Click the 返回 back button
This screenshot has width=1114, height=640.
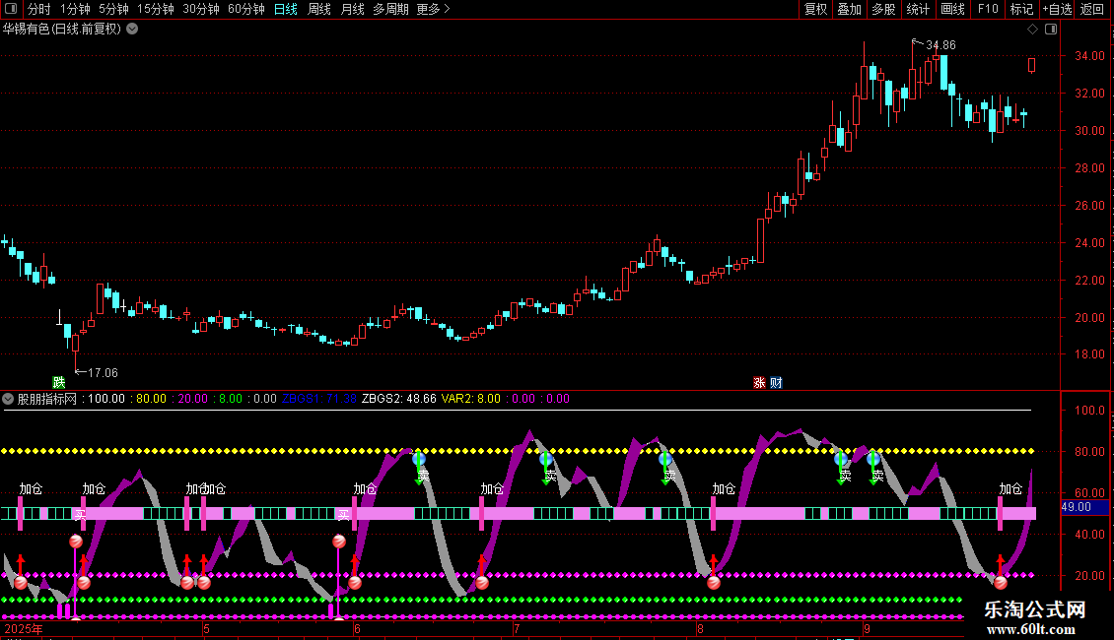pyautogui.click(x=1092, y=9)
